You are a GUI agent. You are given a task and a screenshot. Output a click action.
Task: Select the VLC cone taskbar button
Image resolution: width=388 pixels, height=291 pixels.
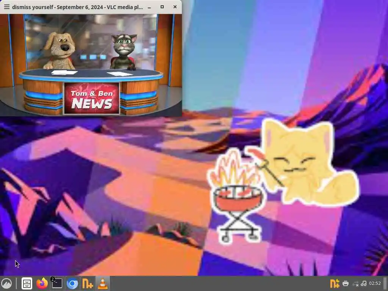103,283
